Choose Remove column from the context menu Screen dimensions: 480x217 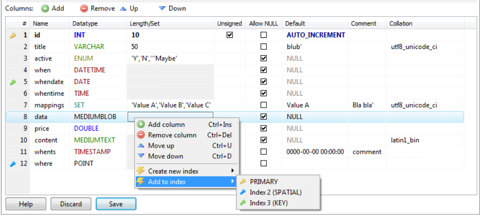(187, 135)
